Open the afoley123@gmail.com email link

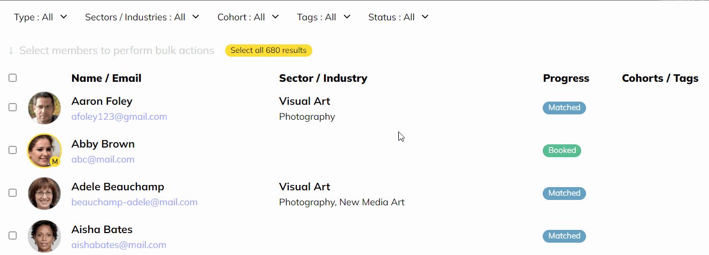pyautogui.click(x=119, y=117)
